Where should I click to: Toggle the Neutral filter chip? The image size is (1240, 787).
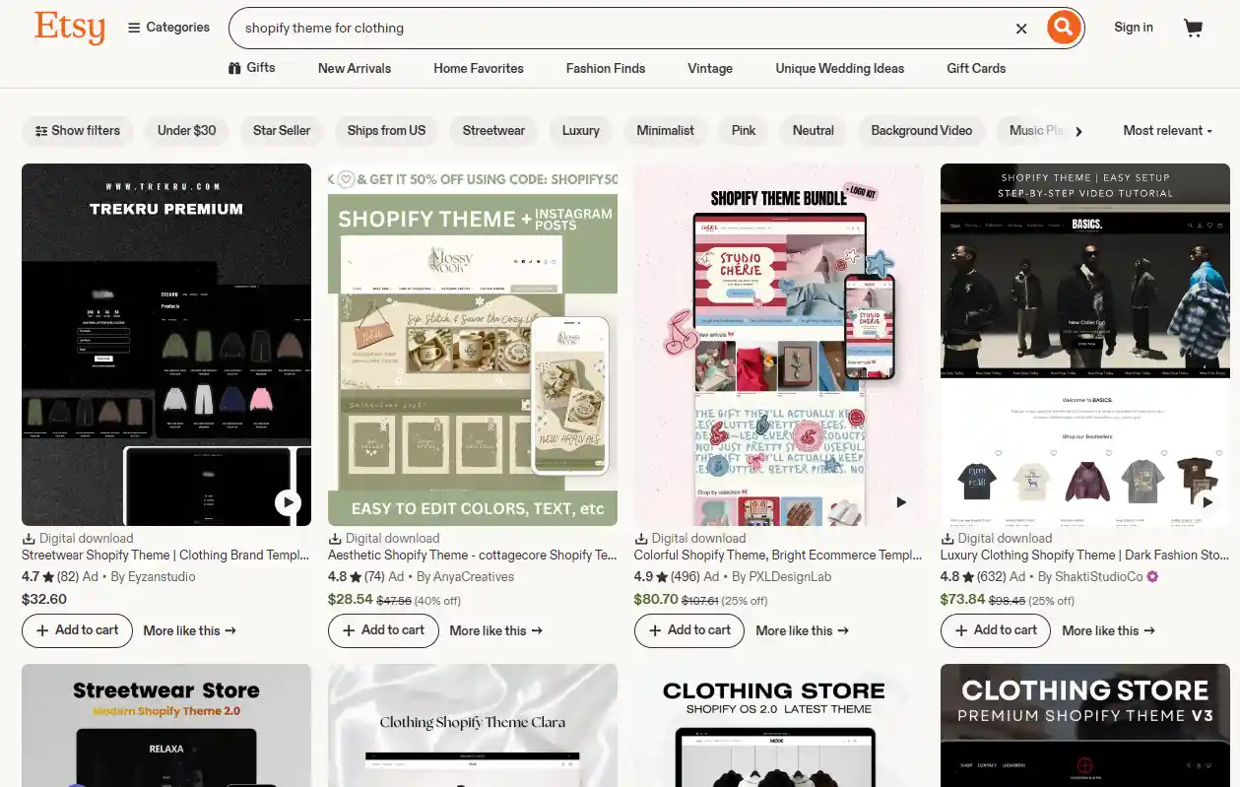click(814, 130)
